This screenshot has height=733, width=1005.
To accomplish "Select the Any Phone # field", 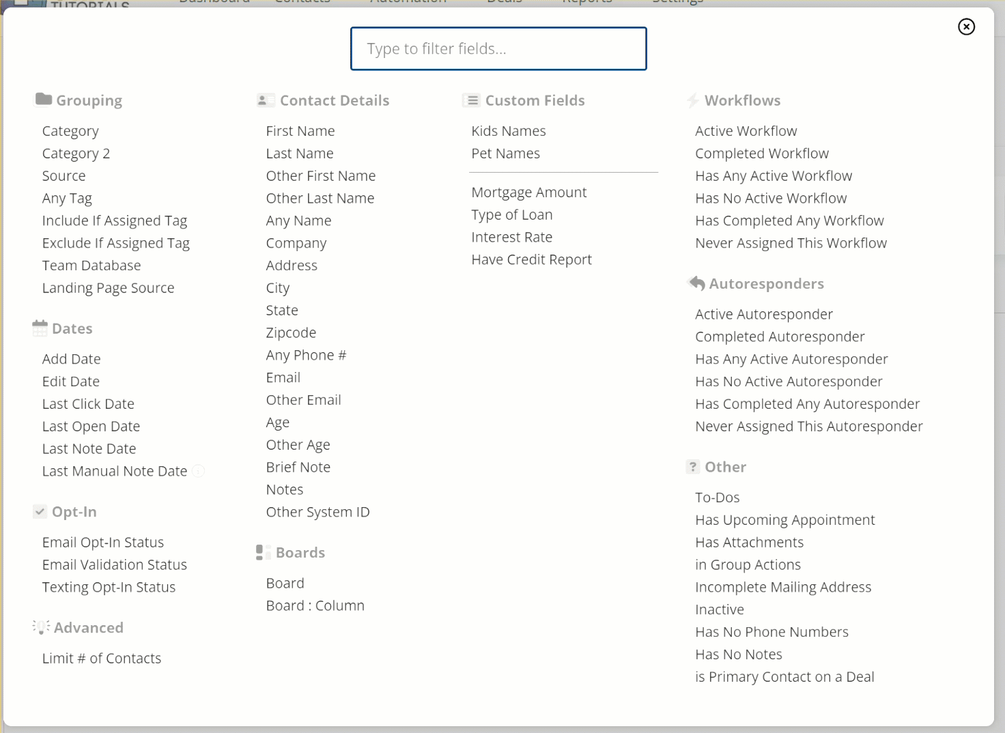I will 307,356.
